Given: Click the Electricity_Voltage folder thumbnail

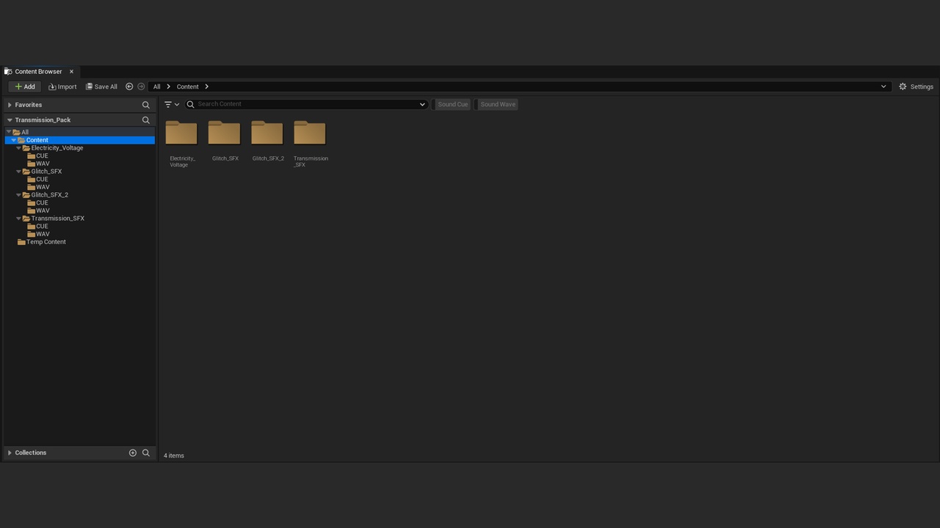Looking at the screenshot, I should click(x=181, y=133).
